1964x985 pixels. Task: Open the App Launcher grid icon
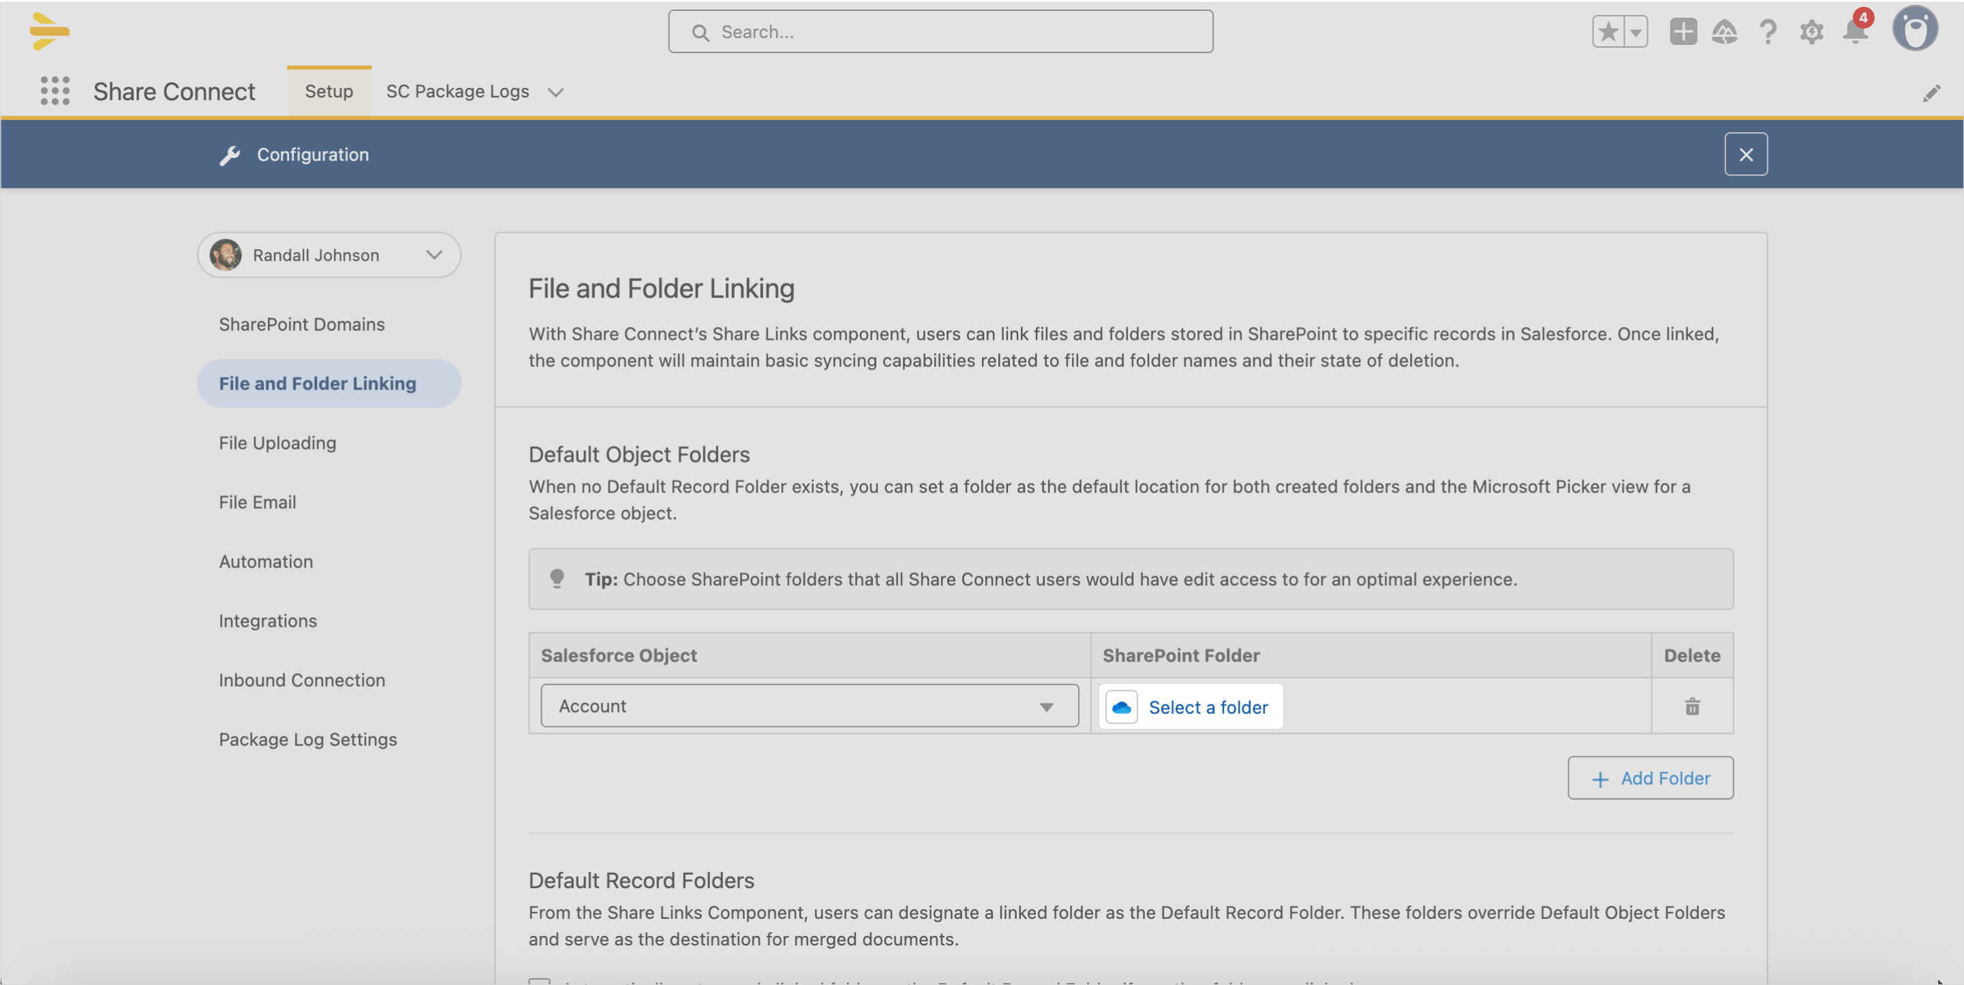click(x=55, y=91)
